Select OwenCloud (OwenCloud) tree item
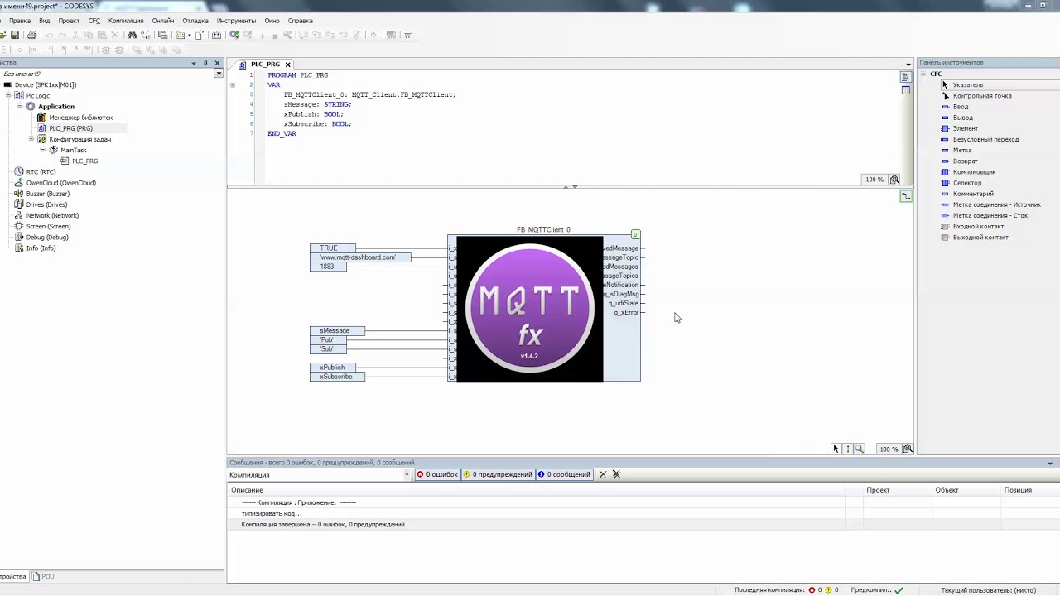 [60, 183]
